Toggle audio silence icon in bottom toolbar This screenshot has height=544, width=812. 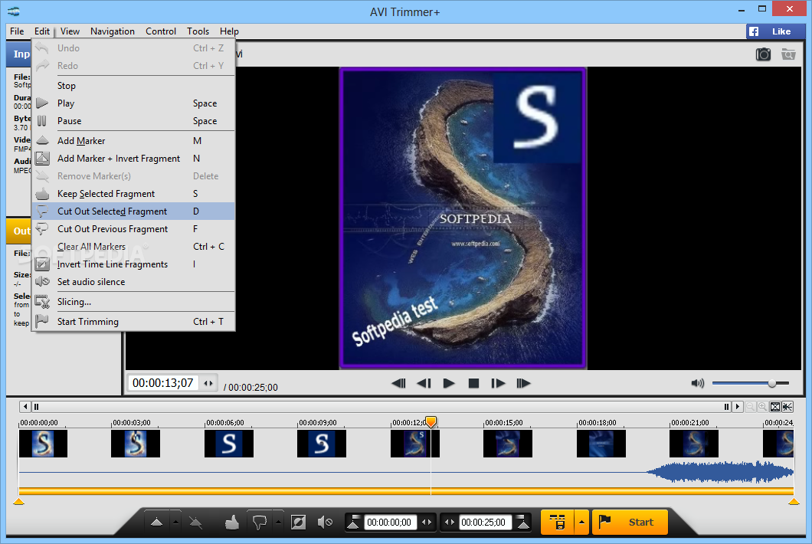(x=325, y=523)
